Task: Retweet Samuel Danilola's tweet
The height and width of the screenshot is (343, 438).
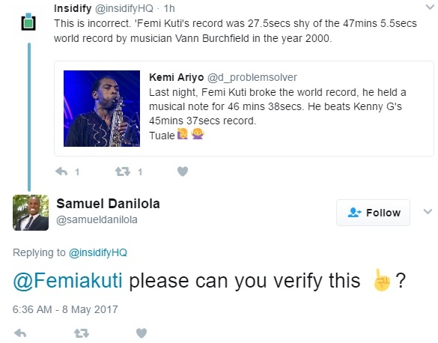Action: pyautogui.click(x=82, y=333)
